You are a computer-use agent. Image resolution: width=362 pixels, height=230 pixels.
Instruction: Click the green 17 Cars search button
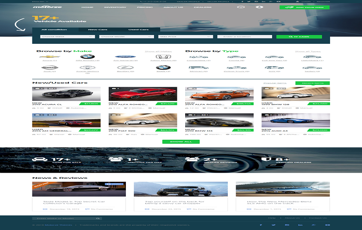point(299,37)
